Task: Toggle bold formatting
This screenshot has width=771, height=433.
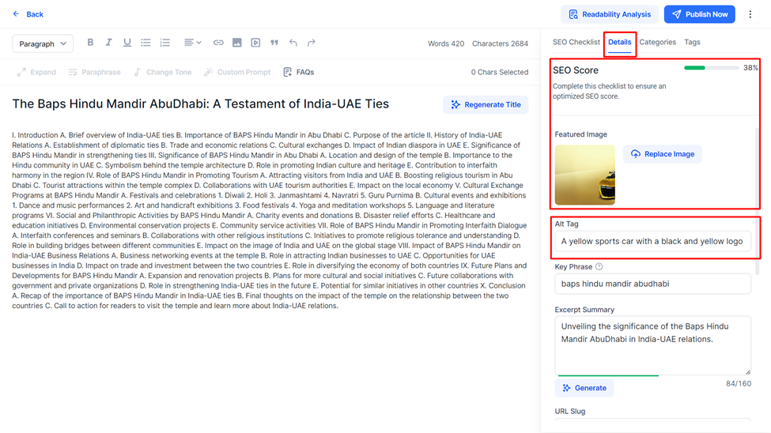Action: 90,43
